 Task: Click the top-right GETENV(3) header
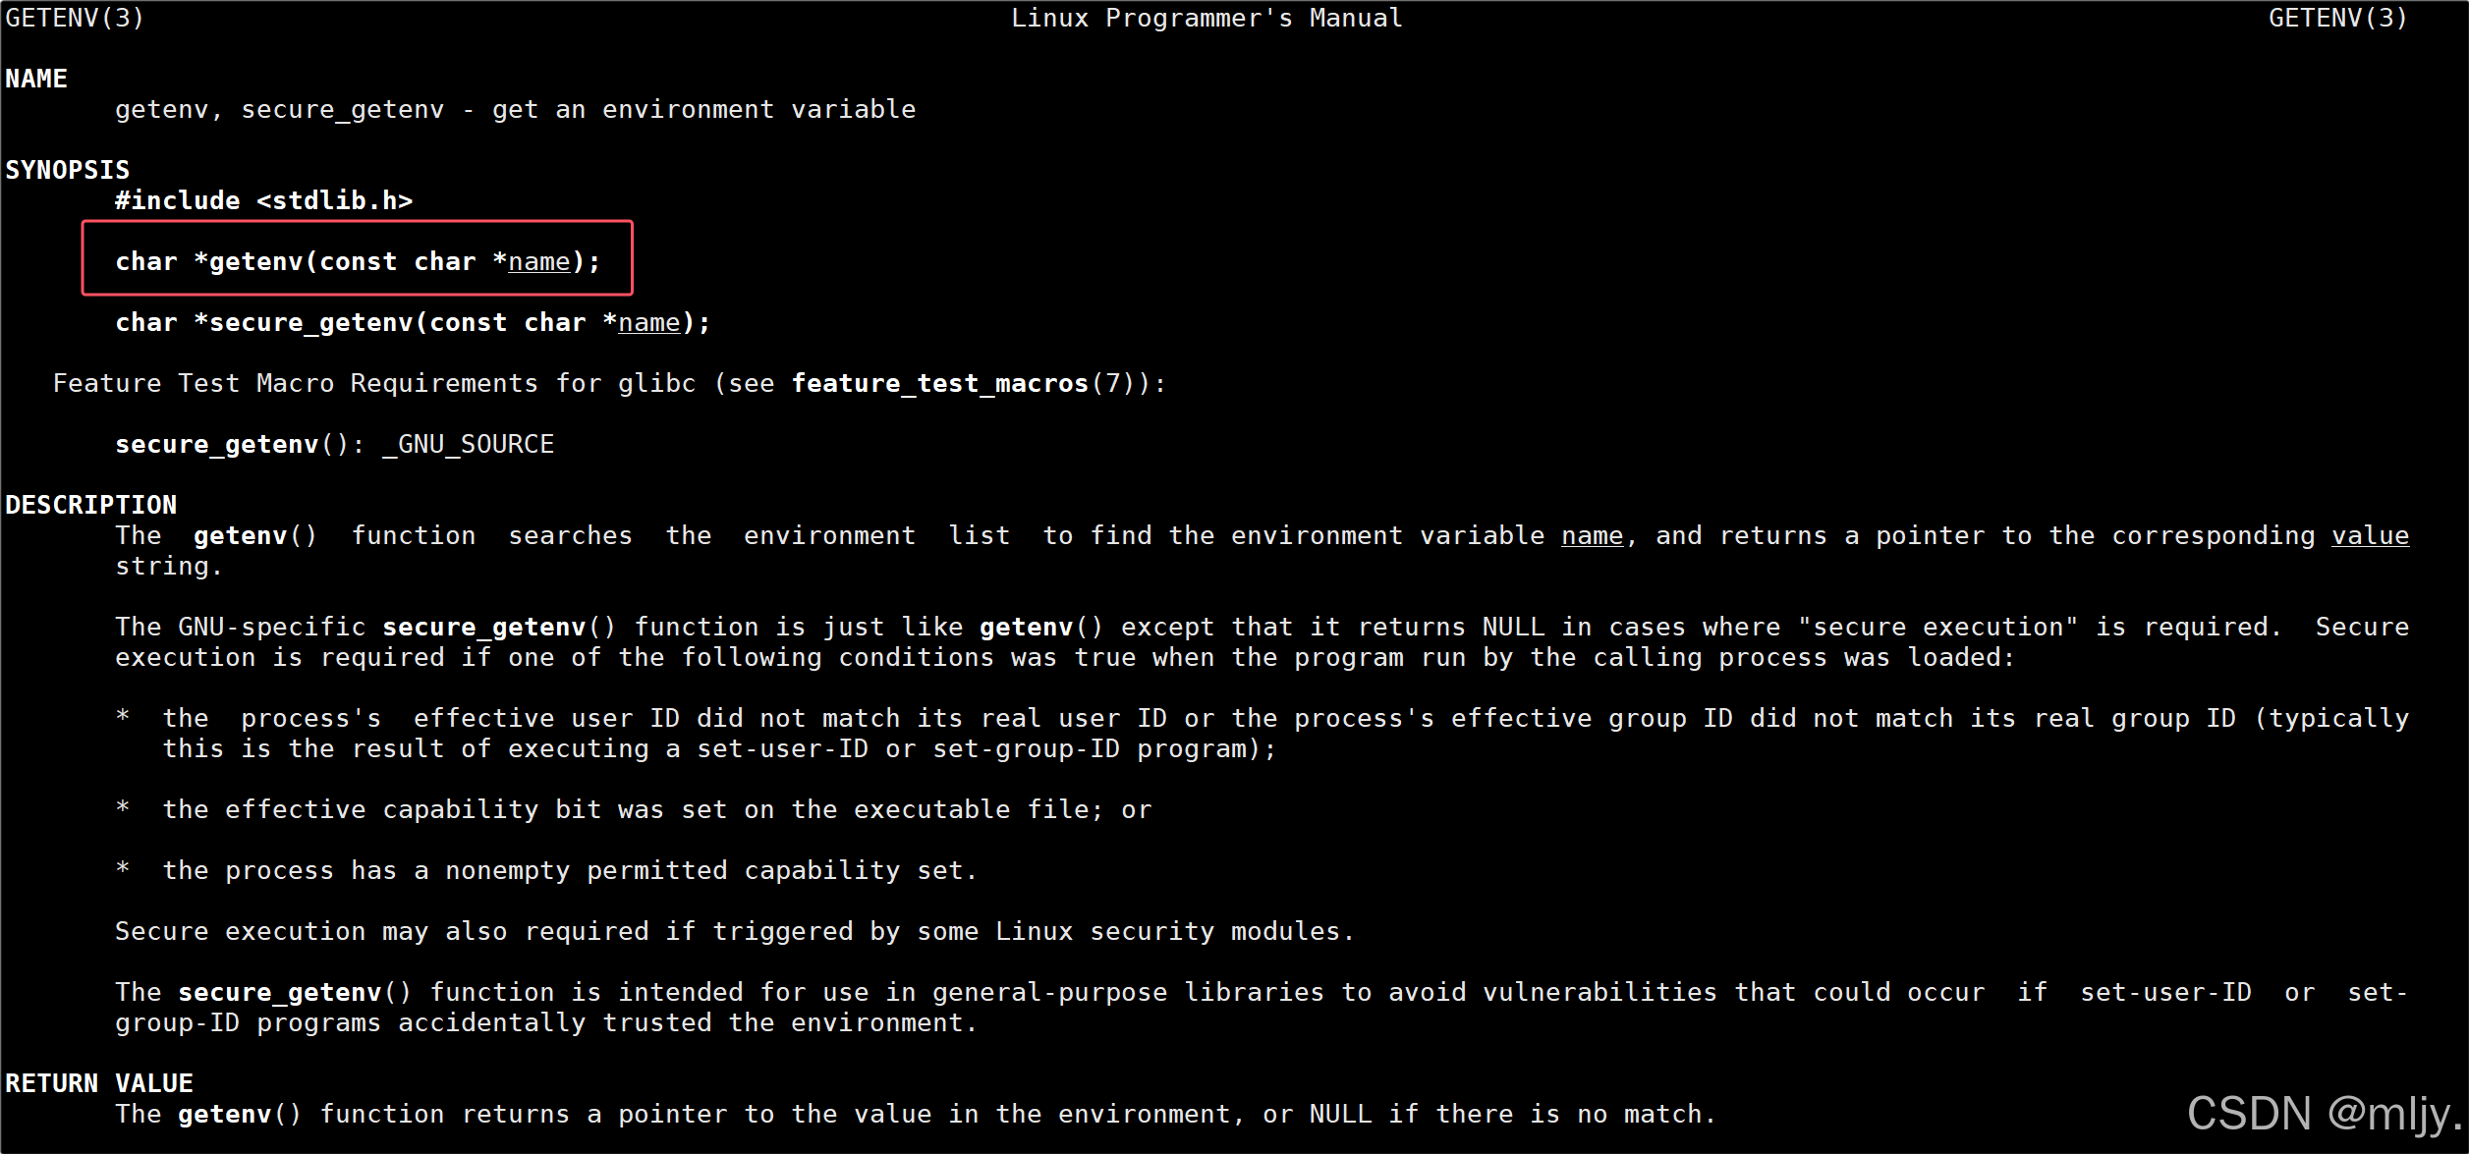2337,18
